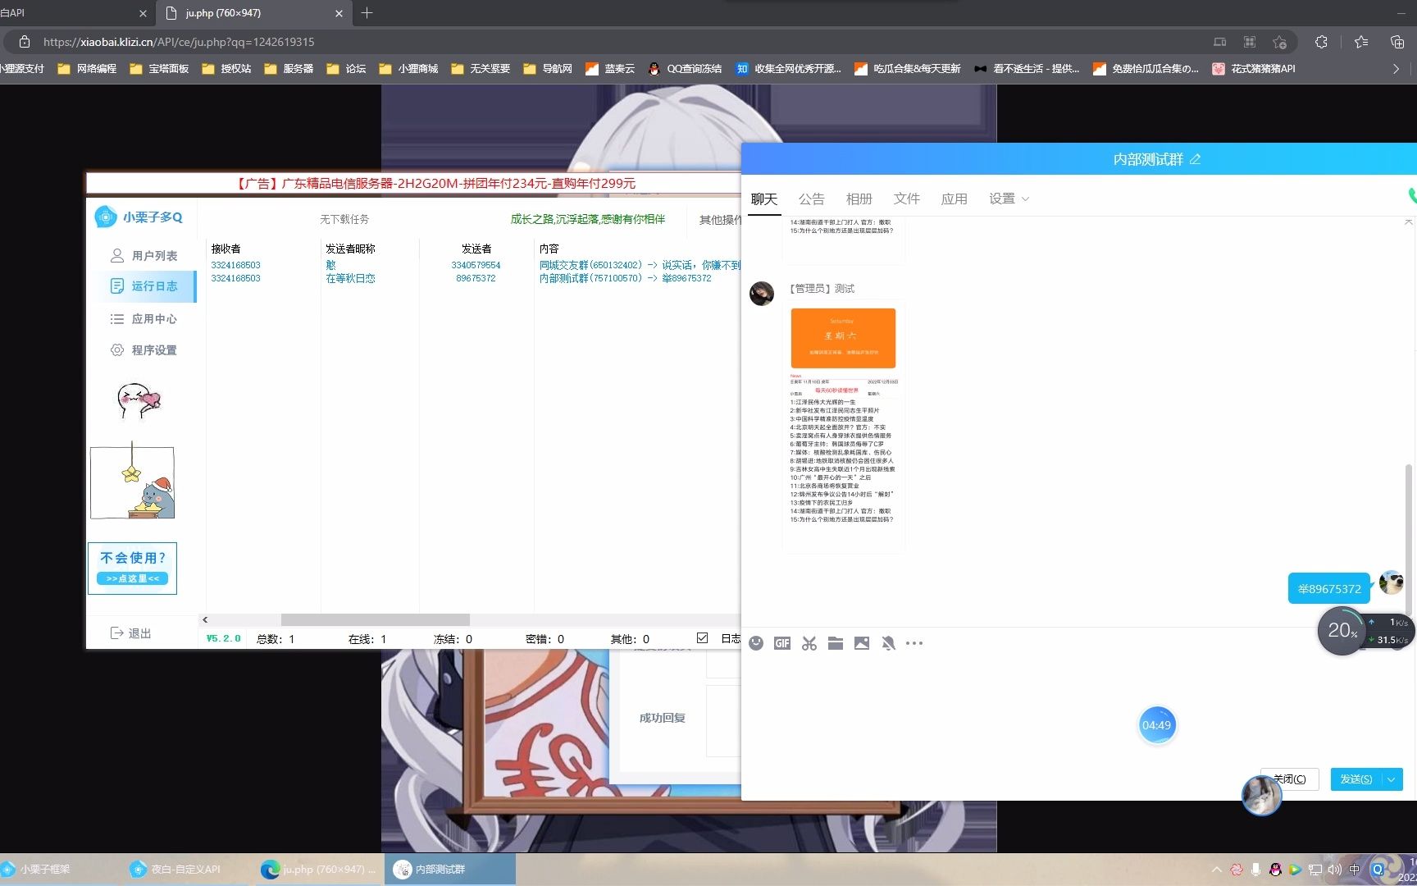
Task: Close the ju.php browser tab
Action: (x=339, y=13)
